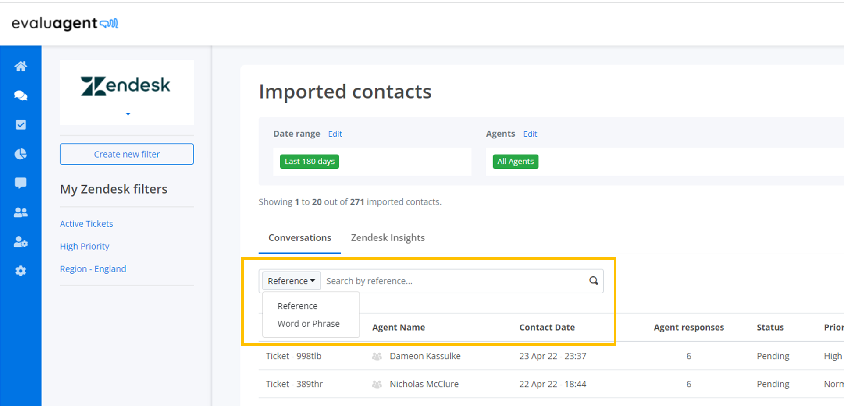Sort by the Agent responses column header

point(689,328)
